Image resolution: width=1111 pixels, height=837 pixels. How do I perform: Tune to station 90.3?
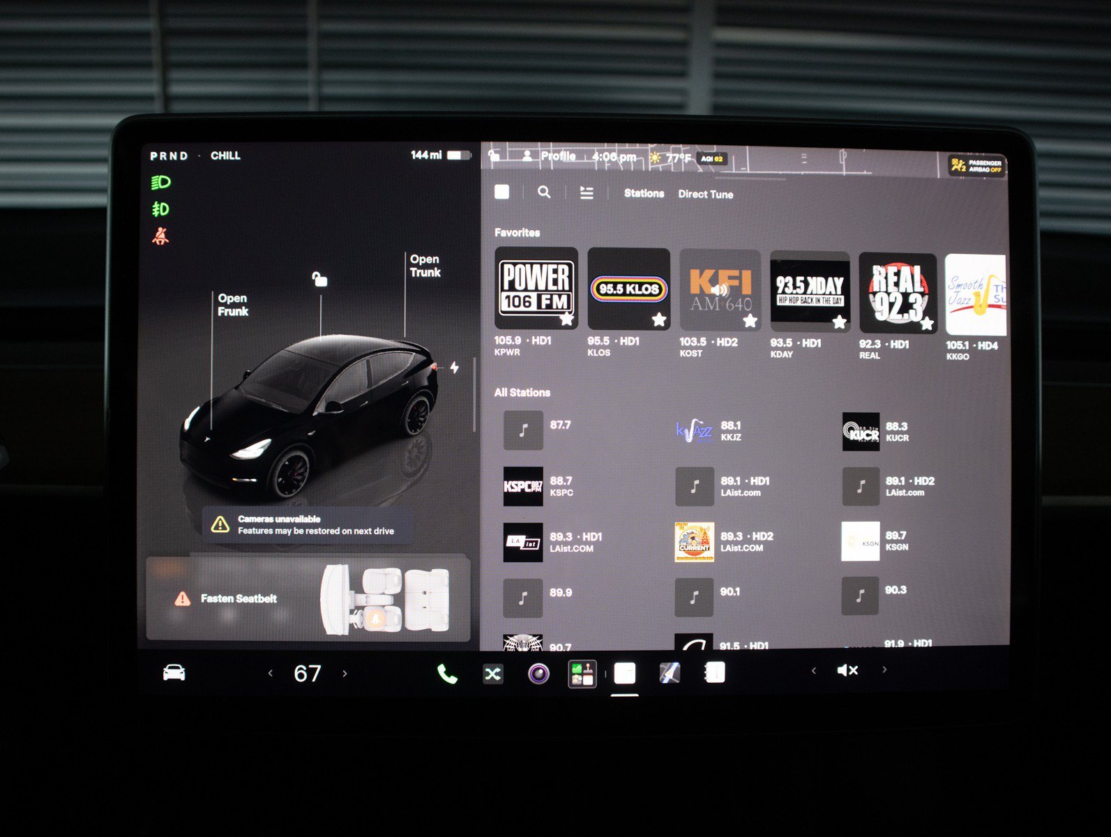click(875, 596)
